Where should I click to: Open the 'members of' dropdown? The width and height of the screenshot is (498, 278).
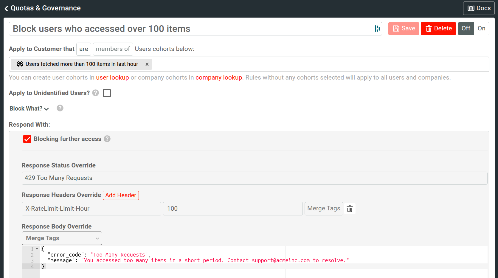tap(113, 49)
